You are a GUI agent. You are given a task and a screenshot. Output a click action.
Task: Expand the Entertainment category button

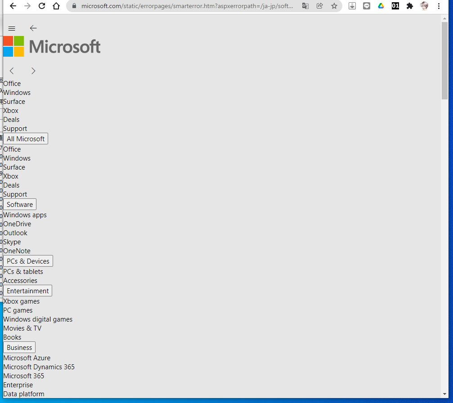[28, 291]
